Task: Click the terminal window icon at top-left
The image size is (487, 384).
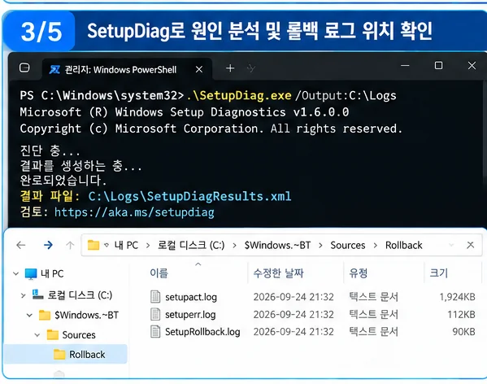Action: (x=24, y=68)
